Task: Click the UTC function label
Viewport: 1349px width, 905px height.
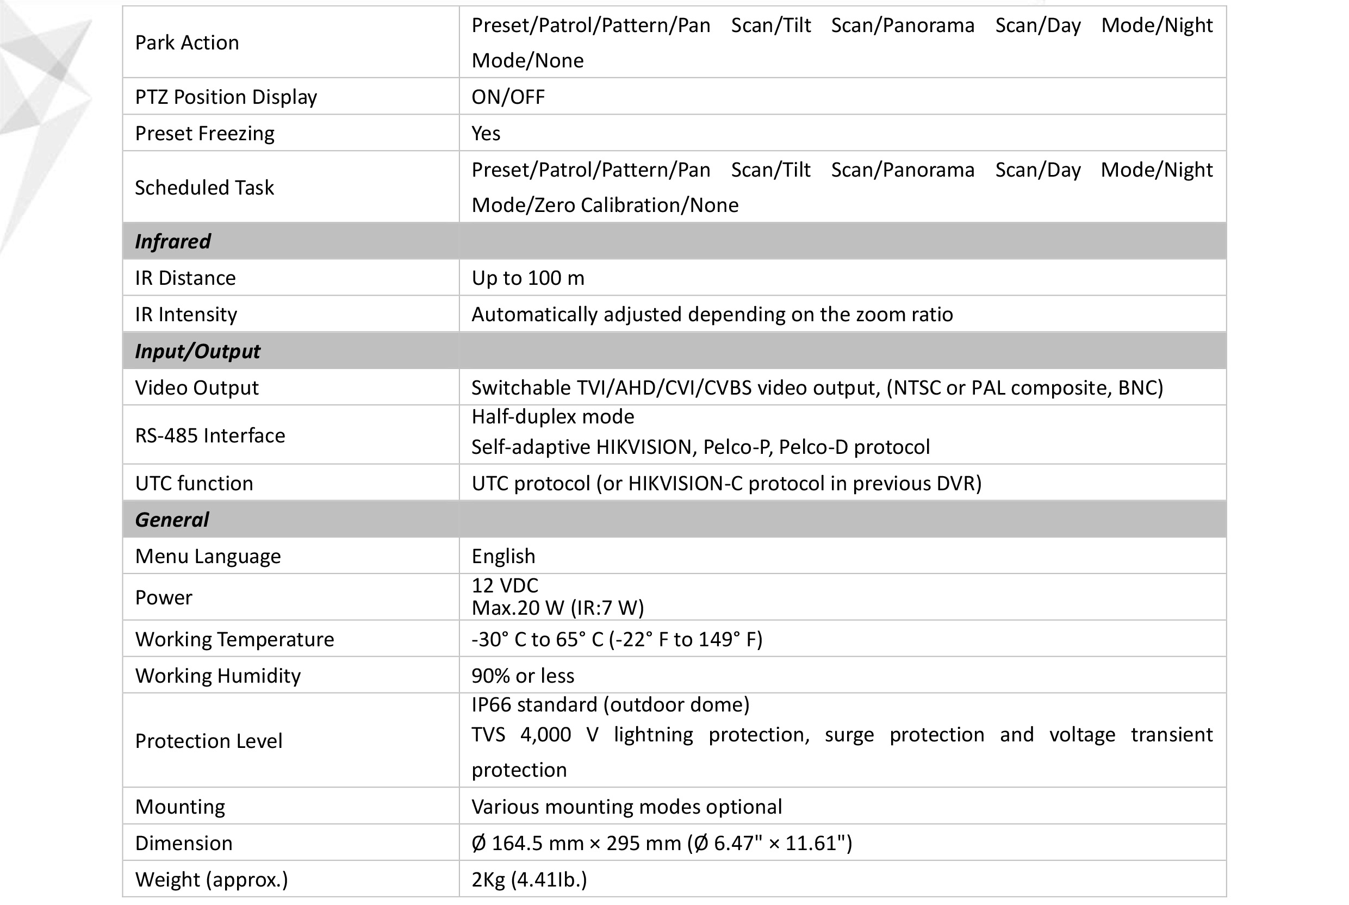Action: [194, 484]
